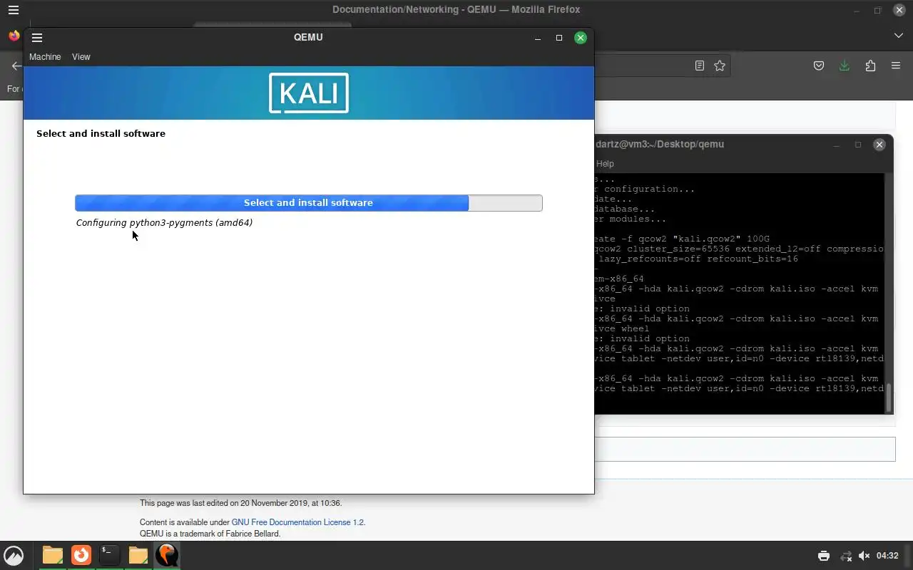The height and width of the screenshot is (570, 913).
Task: Open the View menu in QEMU
Action: pyautogui.click(x=81, y=57)
